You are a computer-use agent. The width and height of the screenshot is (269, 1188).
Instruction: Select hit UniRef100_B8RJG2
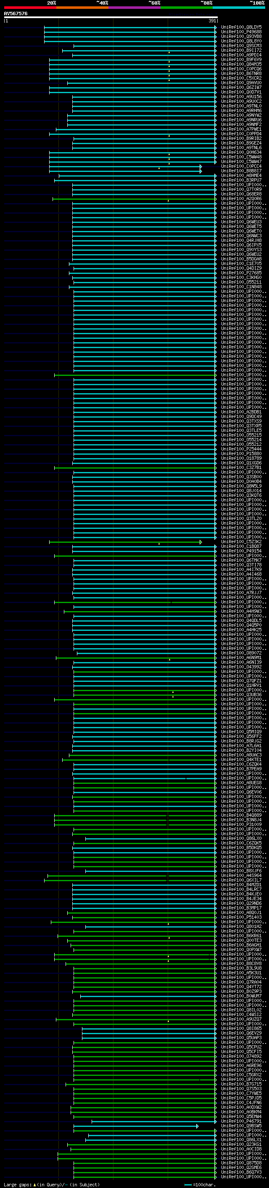click(241, 741)
